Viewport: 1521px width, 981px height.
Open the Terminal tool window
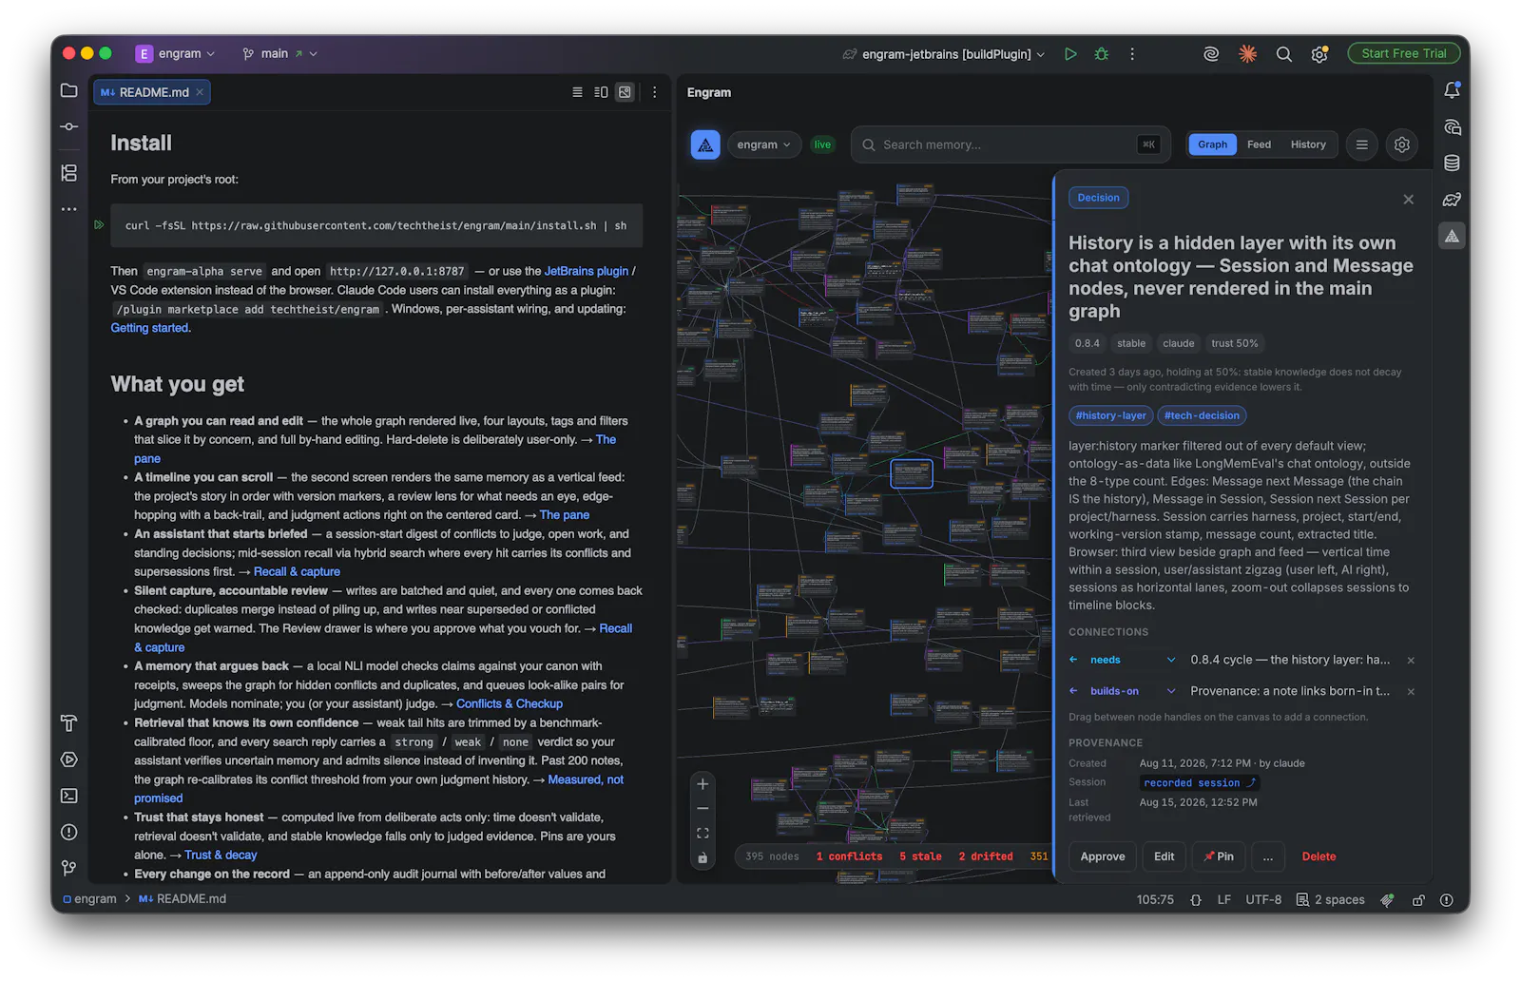pyautogui.click(x=69, y=796)
